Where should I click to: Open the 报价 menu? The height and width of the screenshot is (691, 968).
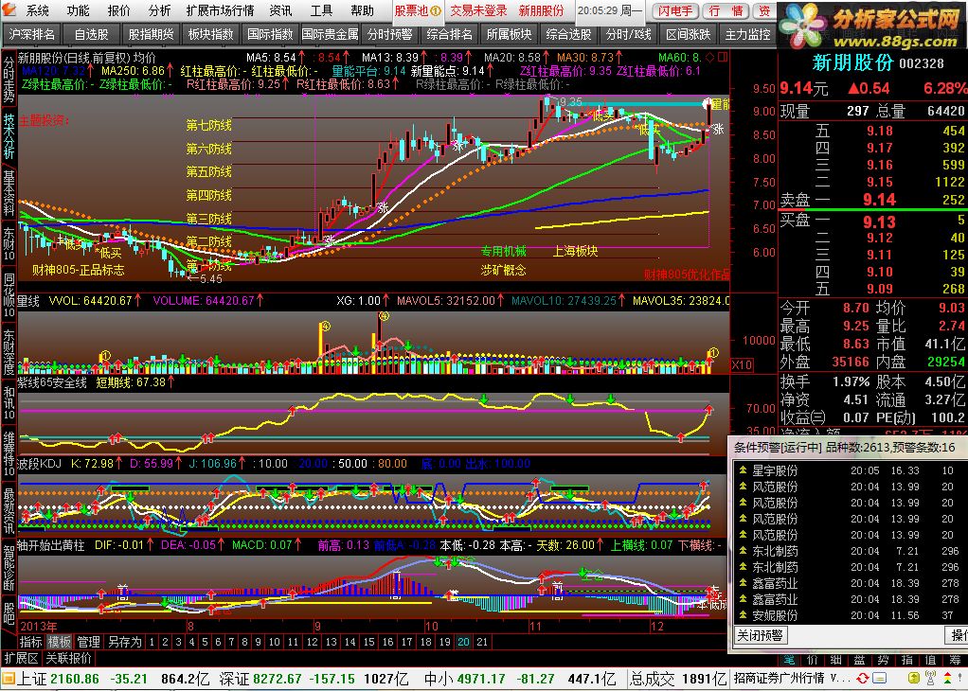tap(118, 10)
